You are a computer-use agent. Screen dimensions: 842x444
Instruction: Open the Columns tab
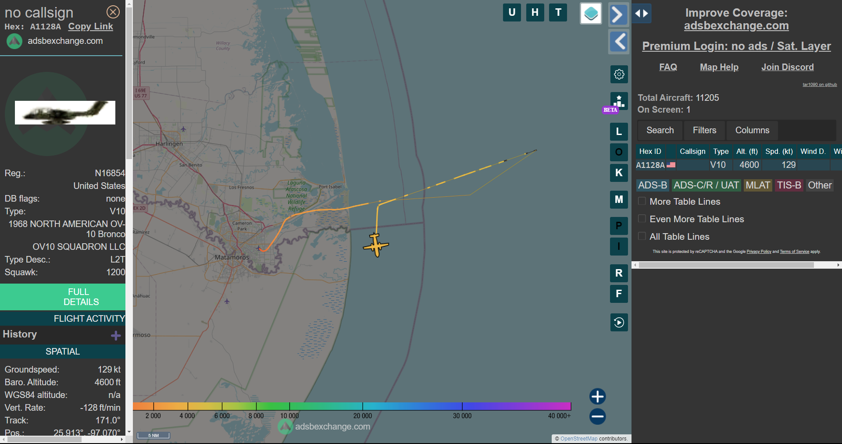752,130
